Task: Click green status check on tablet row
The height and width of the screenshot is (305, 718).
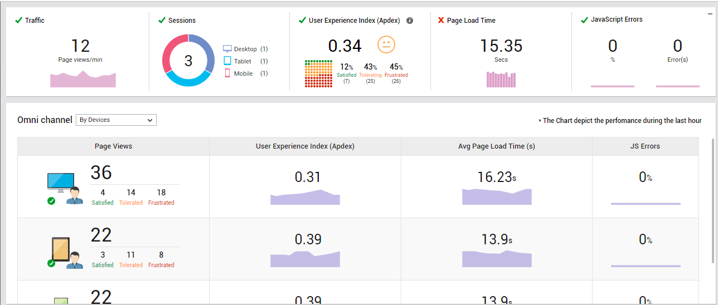Action: click(51, 263)
